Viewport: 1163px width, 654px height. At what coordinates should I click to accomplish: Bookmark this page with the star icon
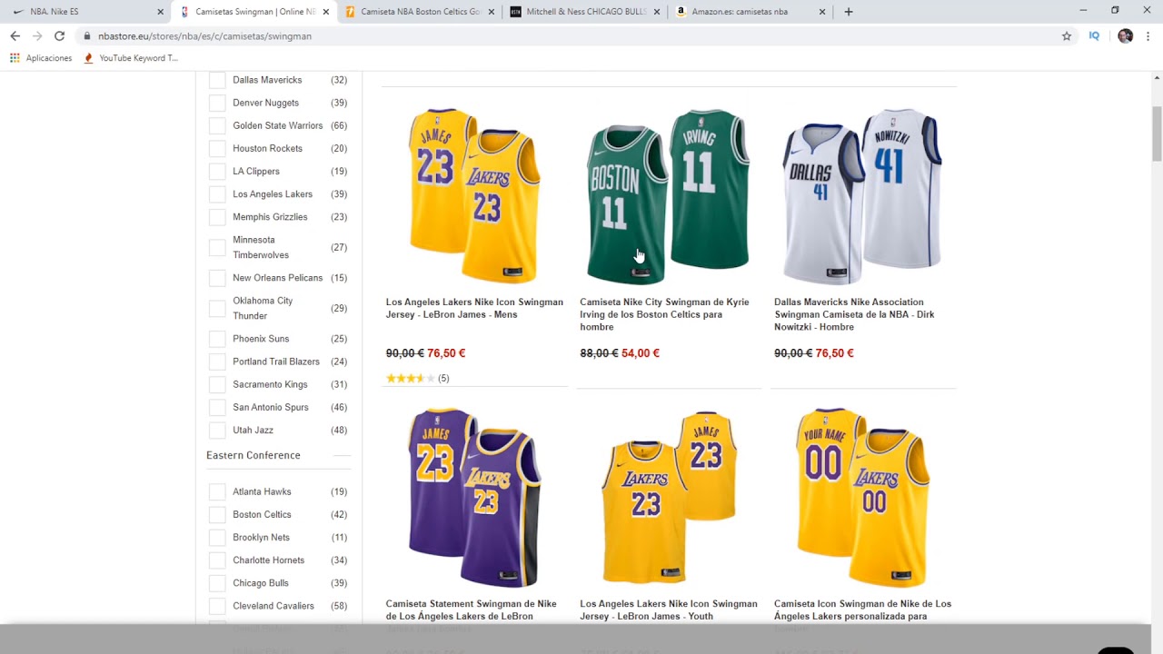pos(1067,36)
